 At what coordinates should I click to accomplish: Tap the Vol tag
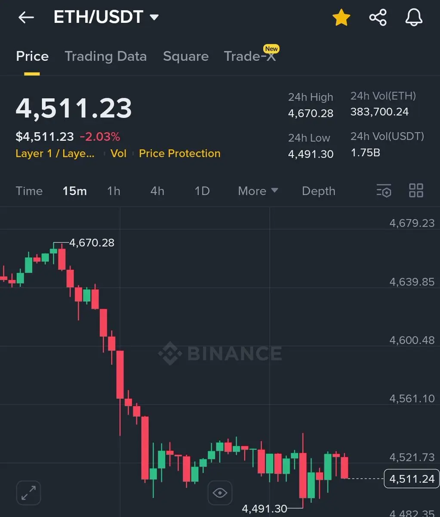click(x=118, y=154)
